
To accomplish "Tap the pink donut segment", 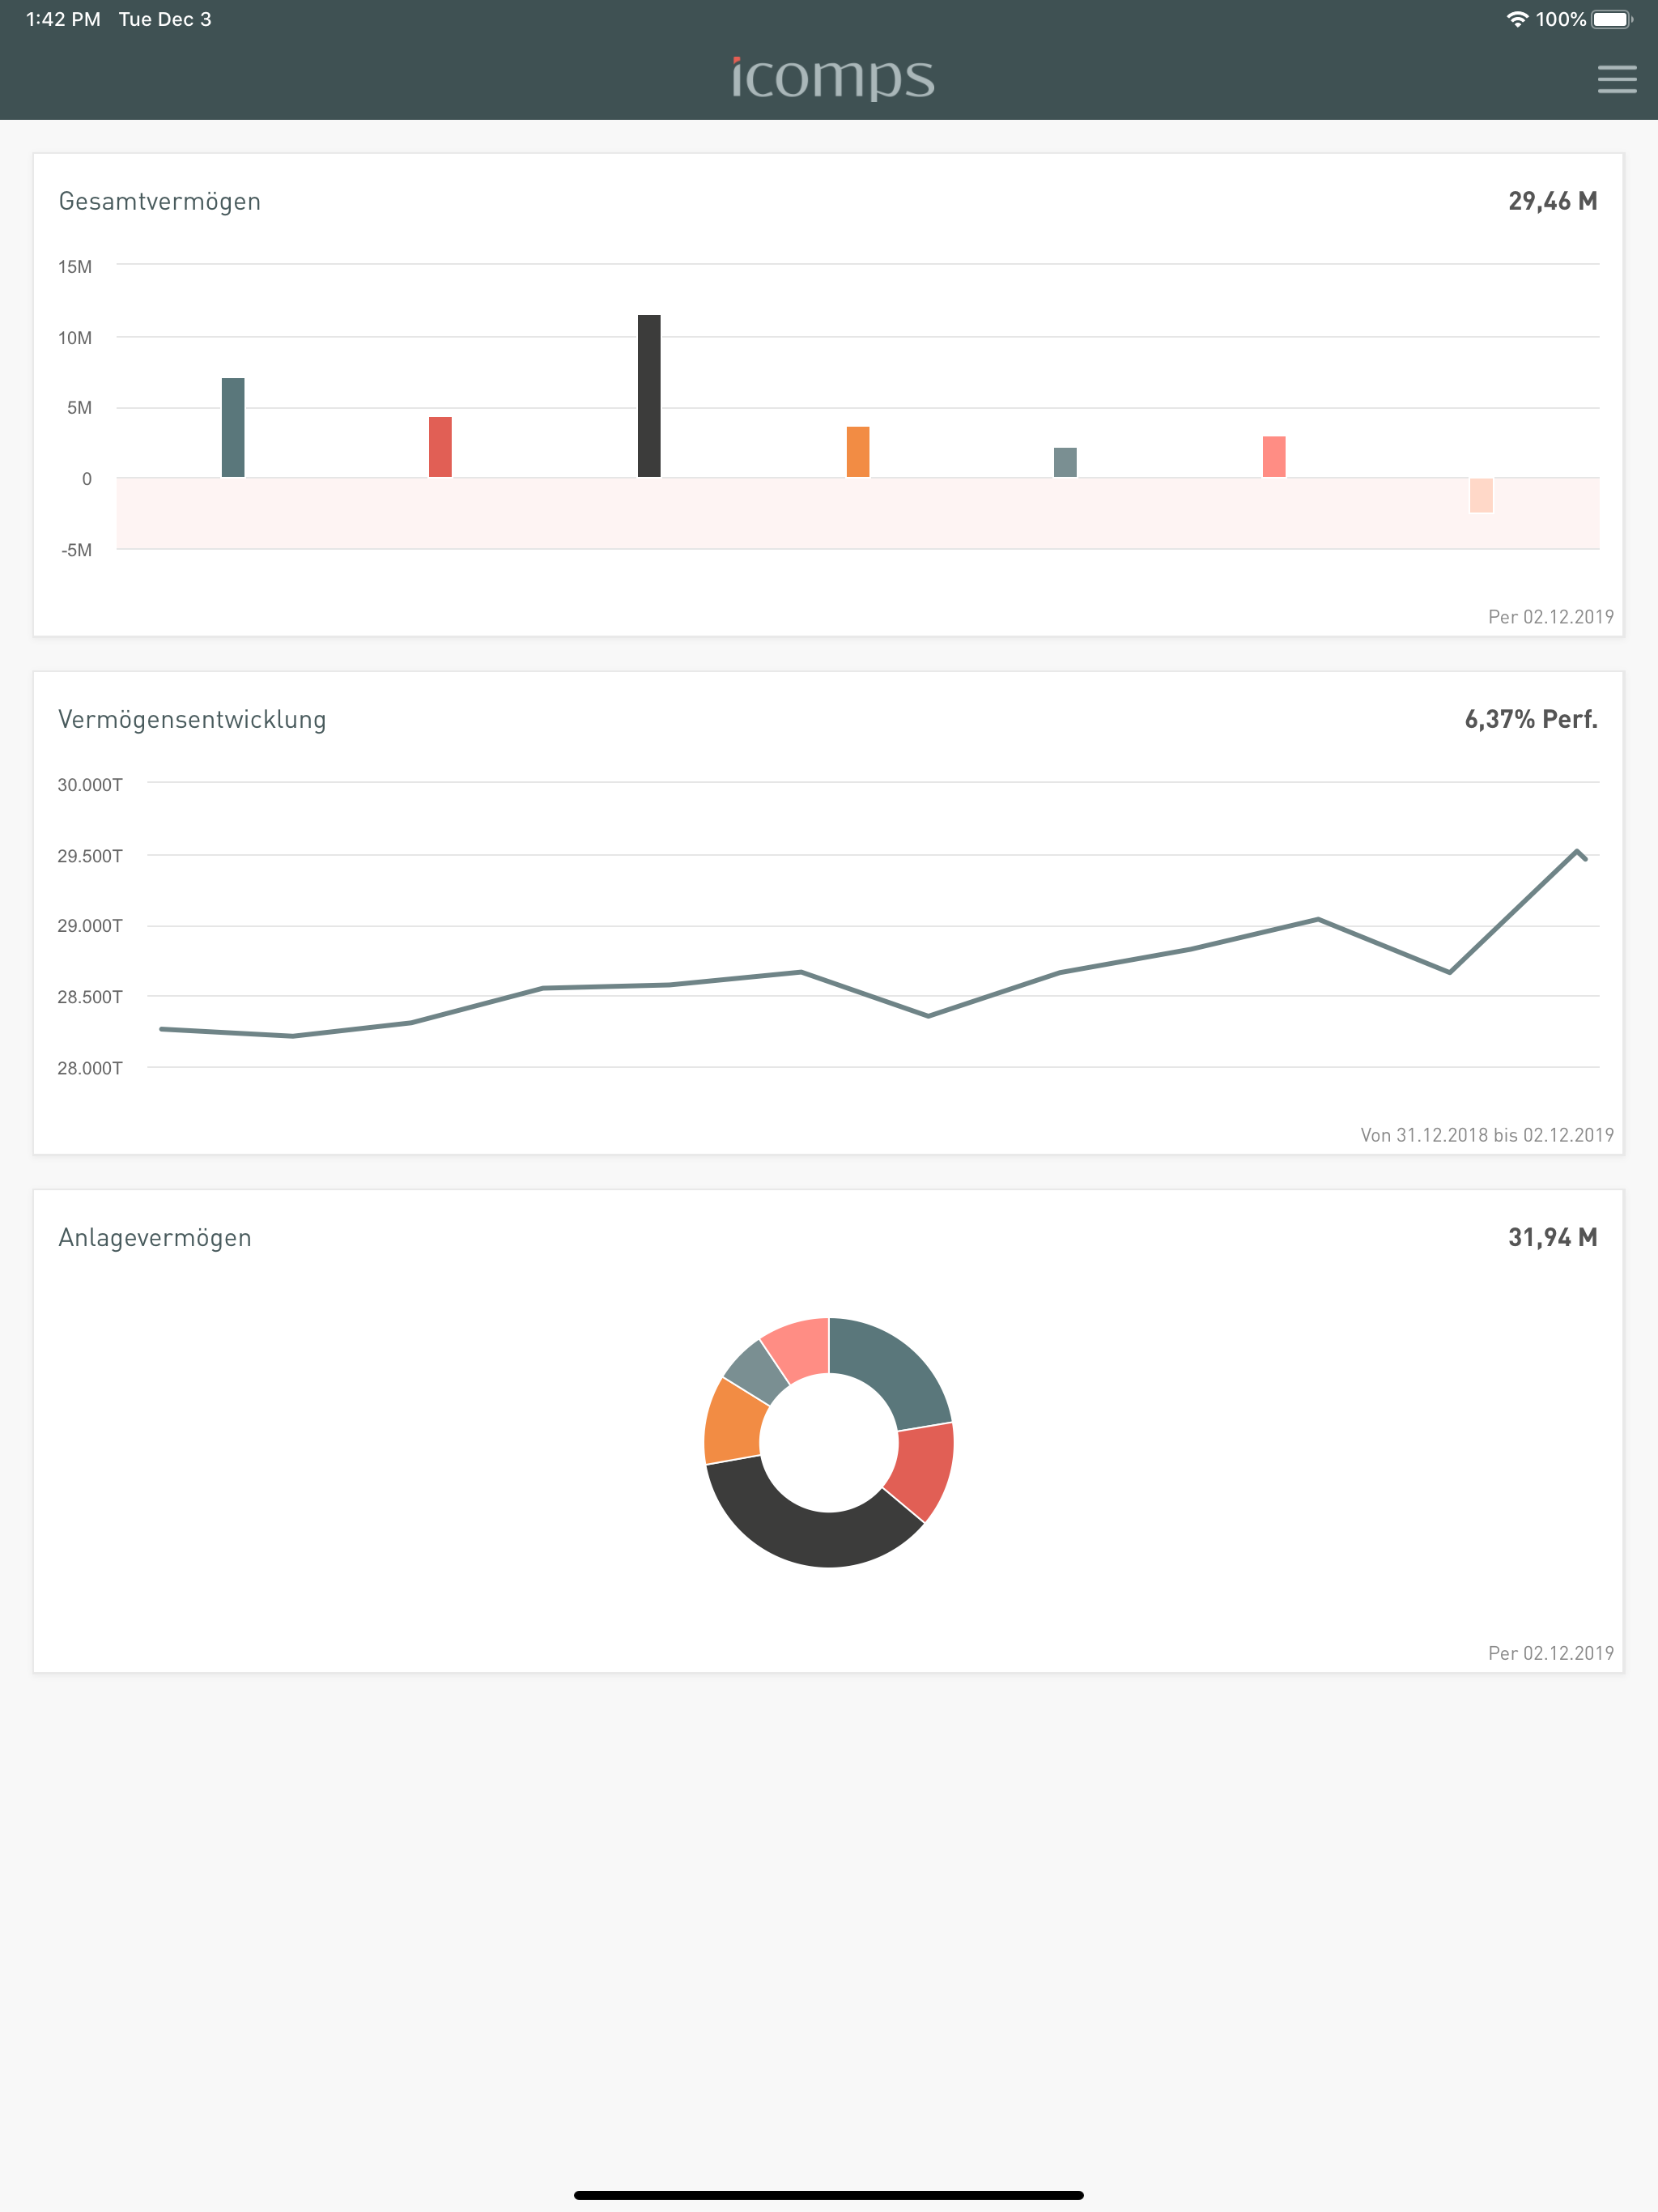I will click(x=800, y=1348).
